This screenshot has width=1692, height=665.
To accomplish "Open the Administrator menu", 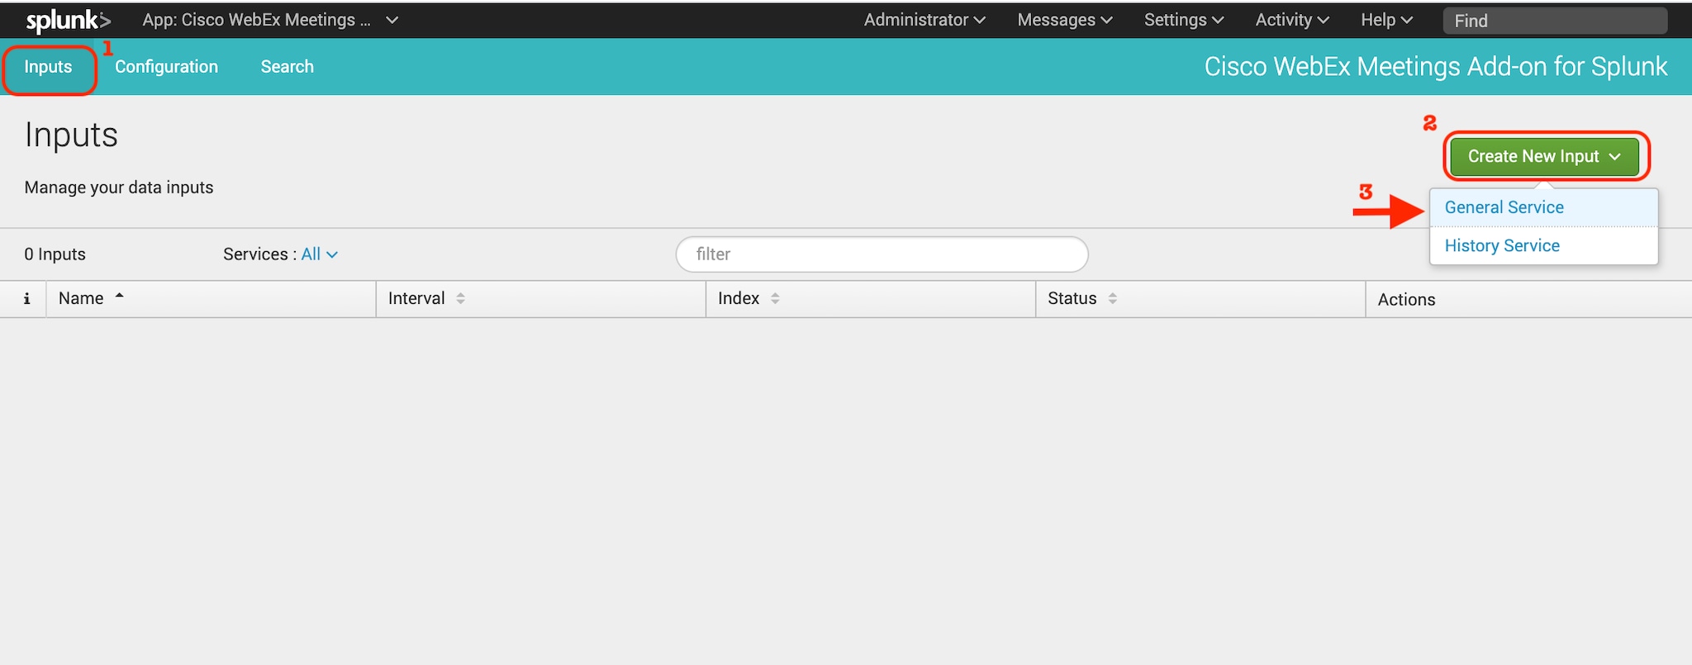I will pyautogui.click(x=924, y=20).
